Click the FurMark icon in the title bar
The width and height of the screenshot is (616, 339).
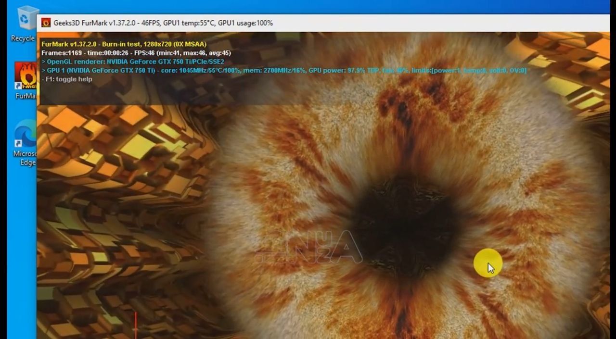46,23
